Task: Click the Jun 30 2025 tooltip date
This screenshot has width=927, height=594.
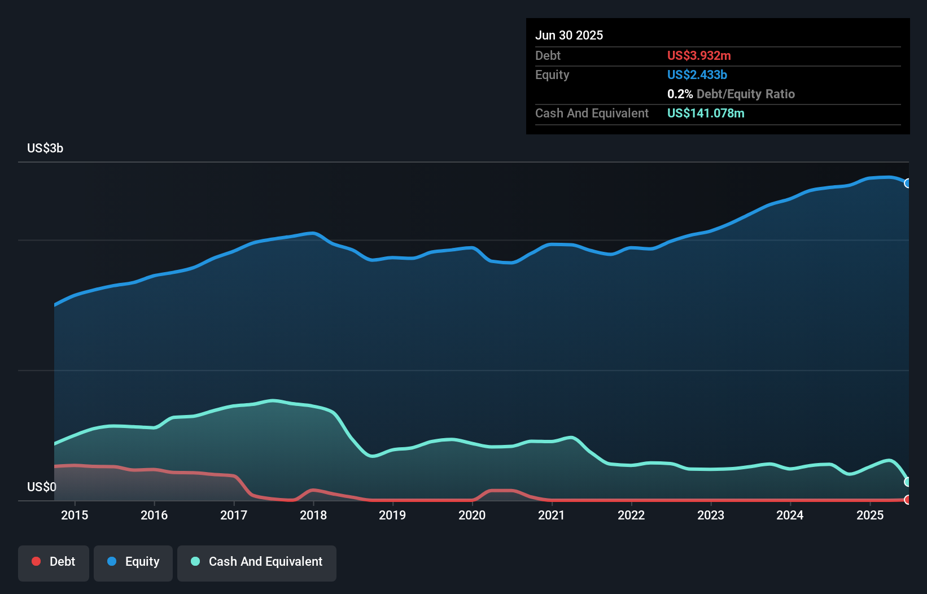Action: (x=569, y=35)
